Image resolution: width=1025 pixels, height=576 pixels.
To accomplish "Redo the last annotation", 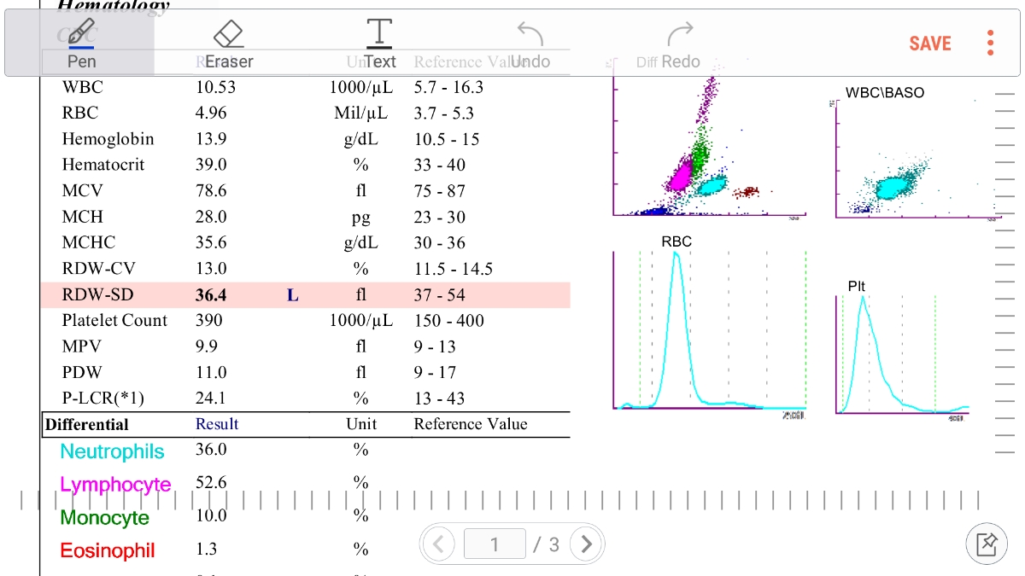I will (681, 43).
